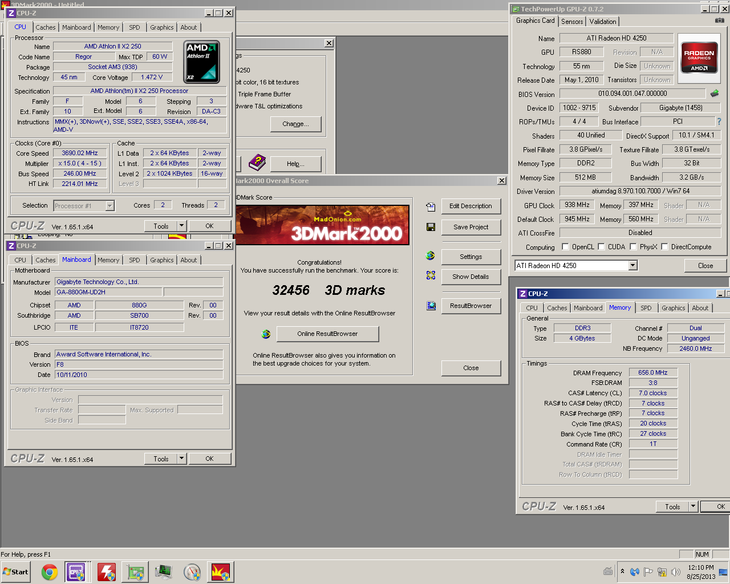
Task: Click the 3DMark2000 taskbar icon
Action: click(x=221, y=572)
